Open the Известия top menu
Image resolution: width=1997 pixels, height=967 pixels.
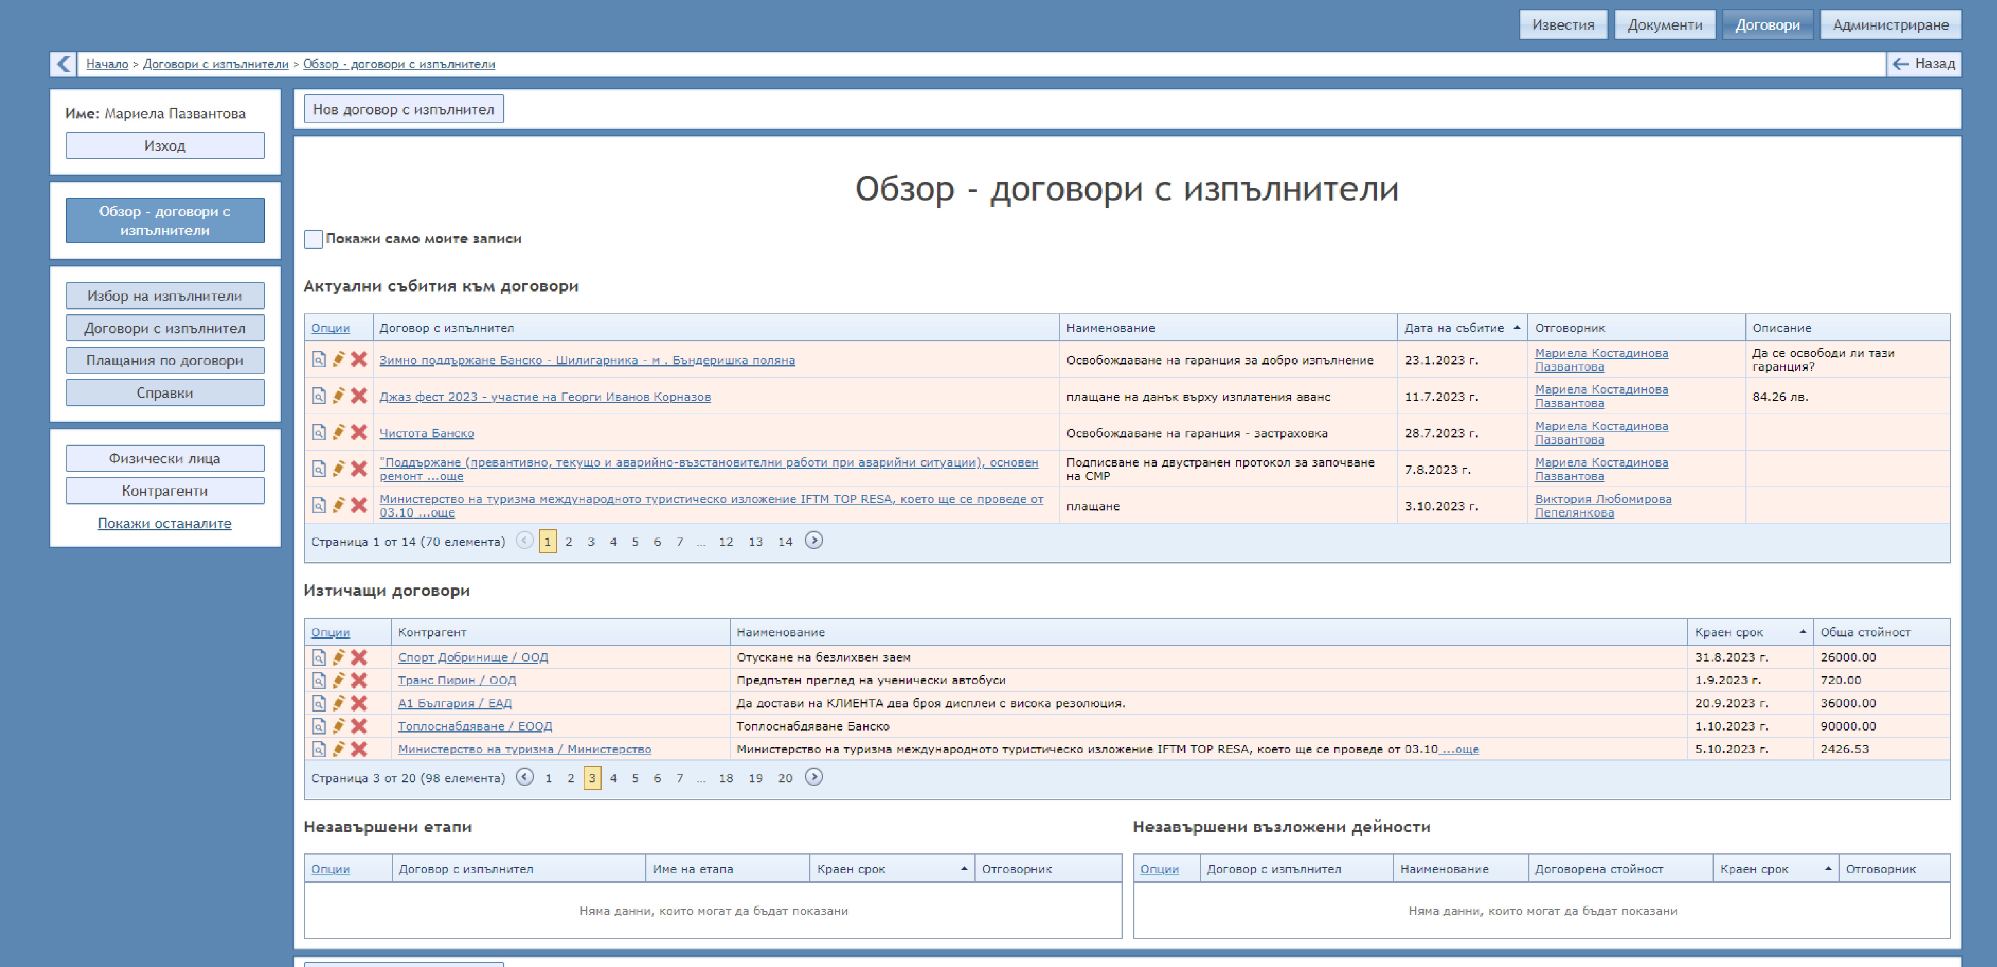click(1563, 25)
